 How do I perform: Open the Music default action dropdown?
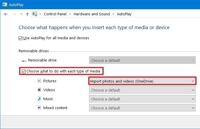142,99
